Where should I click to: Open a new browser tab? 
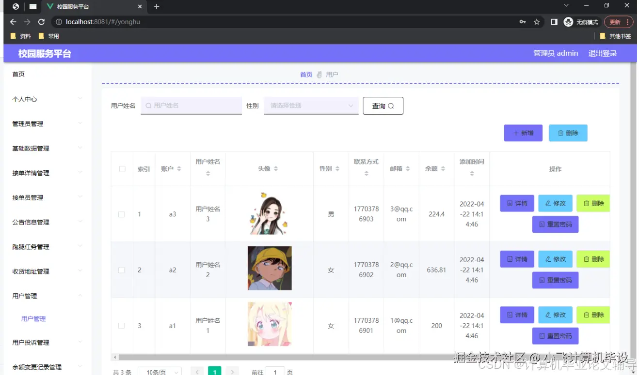click(x=157, y=7)
